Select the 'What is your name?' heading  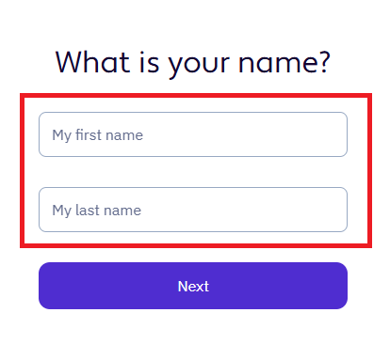(x=193, y=64)
